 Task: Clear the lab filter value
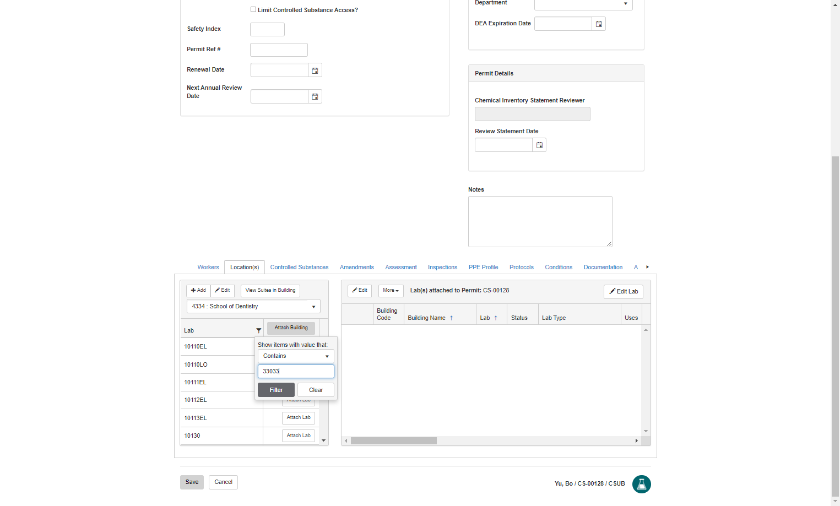pyautogui.click(x=316, y=390)
